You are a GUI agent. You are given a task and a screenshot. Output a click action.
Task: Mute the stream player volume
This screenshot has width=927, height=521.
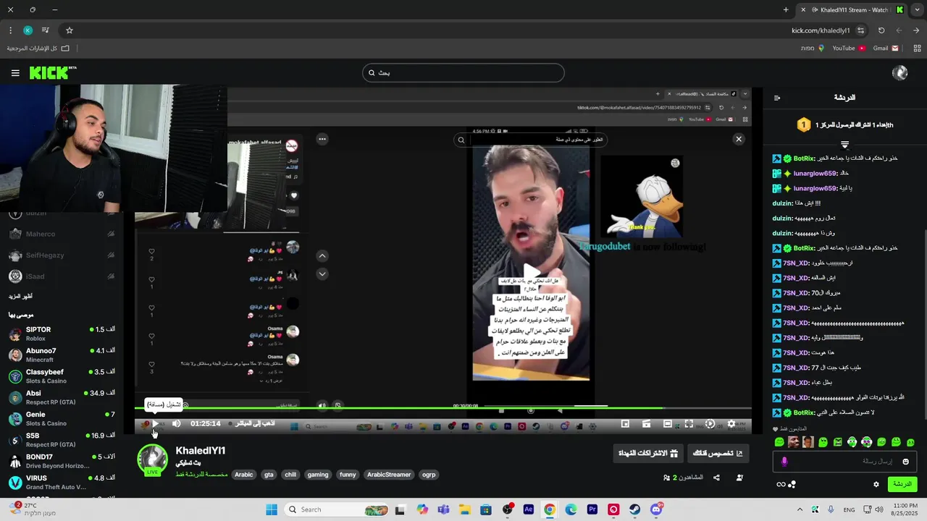[176, 423]
